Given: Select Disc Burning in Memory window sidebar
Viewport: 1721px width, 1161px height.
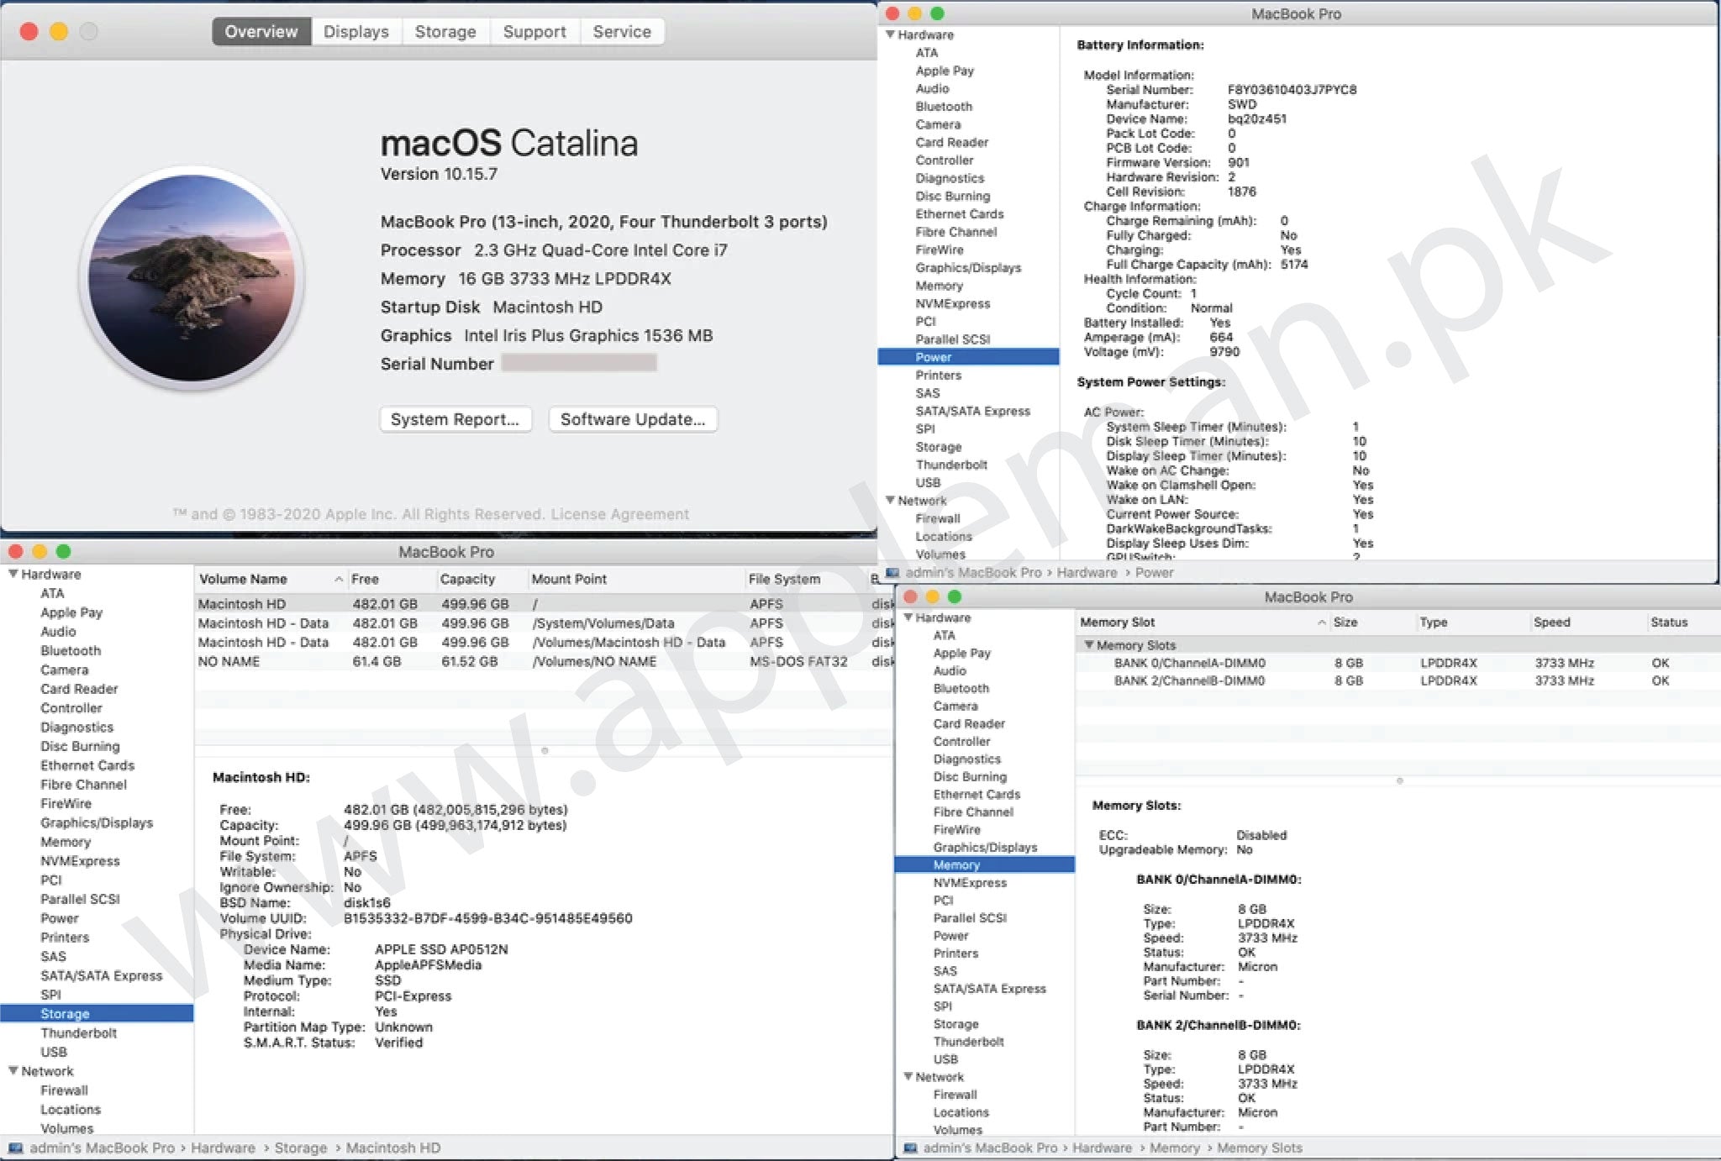Looking at the screenshot, I should pyautogui.click(x=970, y=776).
